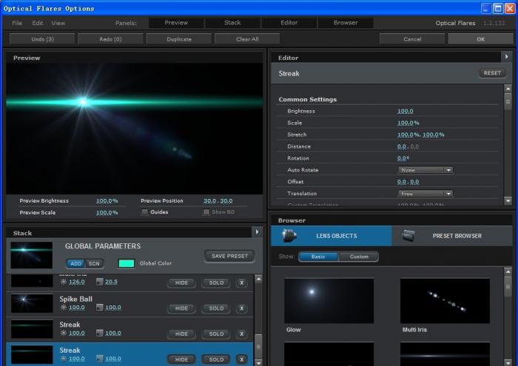Open the Global Color swatch
518x366 pixels.
click(x=127, y=263)
